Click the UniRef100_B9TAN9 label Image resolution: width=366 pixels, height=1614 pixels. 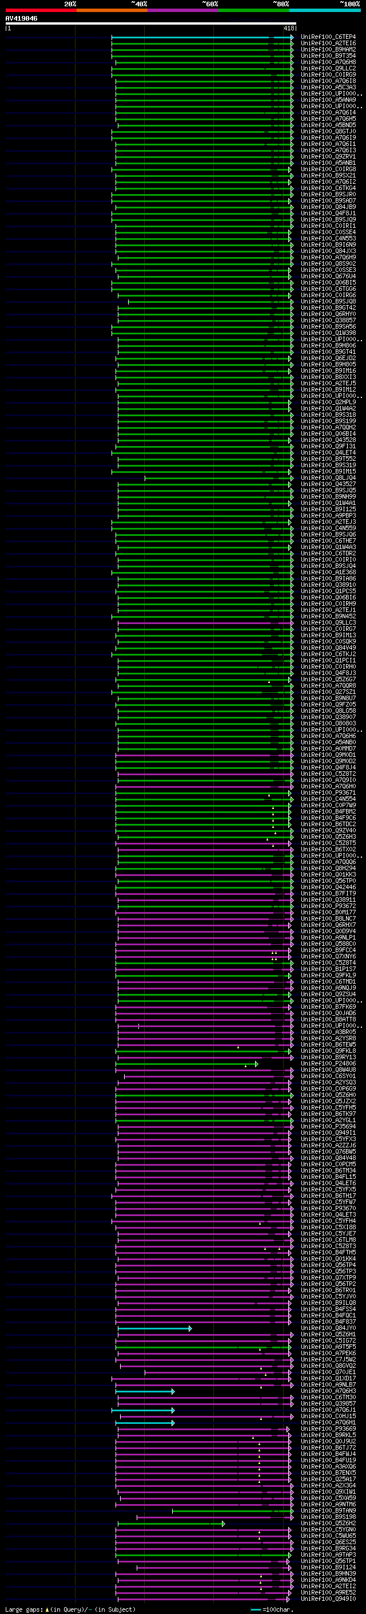point(328,1510)
